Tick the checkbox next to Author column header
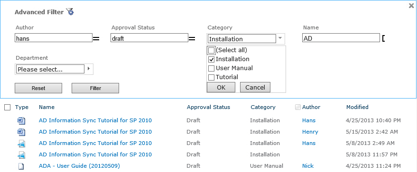 [298, 107]
